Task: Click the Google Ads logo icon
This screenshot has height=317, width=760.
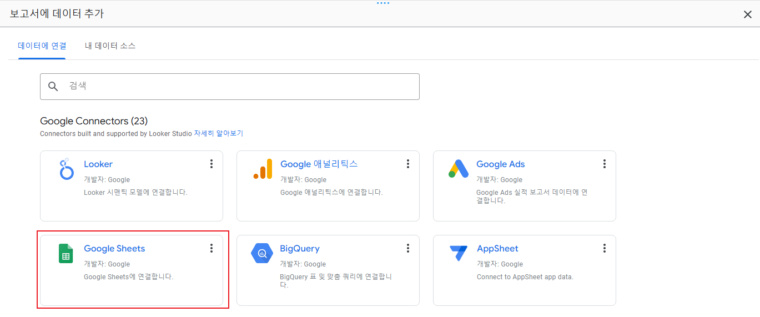Action: [x=459, y=169]
